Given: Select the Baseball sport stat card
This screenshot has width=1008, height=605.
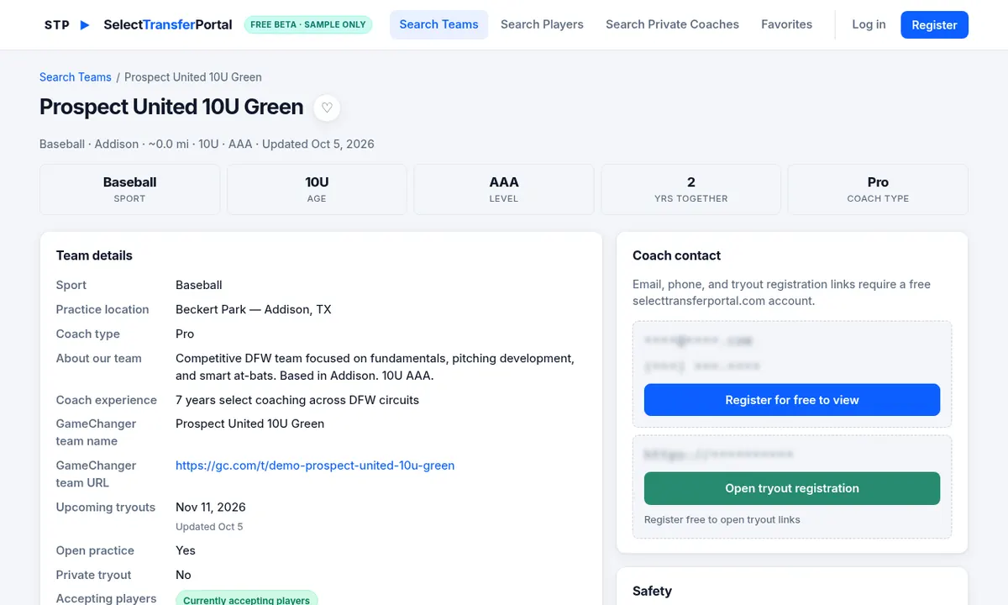Looking at the screenshot, I should coord(129,189).
